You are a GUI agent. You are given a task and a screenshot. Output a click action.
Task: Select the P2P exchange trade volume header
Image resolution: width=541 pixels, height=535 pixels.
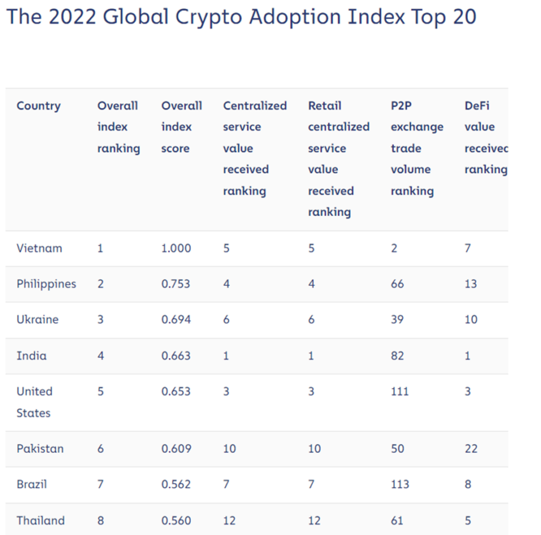[417, 148]
